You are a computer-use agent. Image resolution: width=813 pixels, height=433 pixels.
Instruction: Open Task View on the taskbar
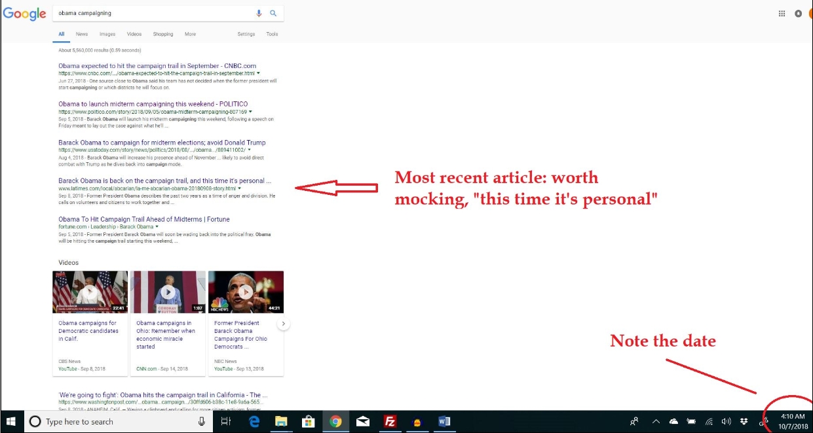pos(226,422)
